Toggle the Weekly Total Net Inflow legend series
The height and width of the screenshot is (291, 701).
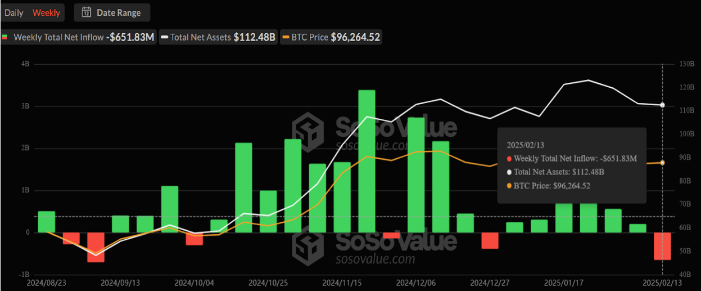click(79, 37)
